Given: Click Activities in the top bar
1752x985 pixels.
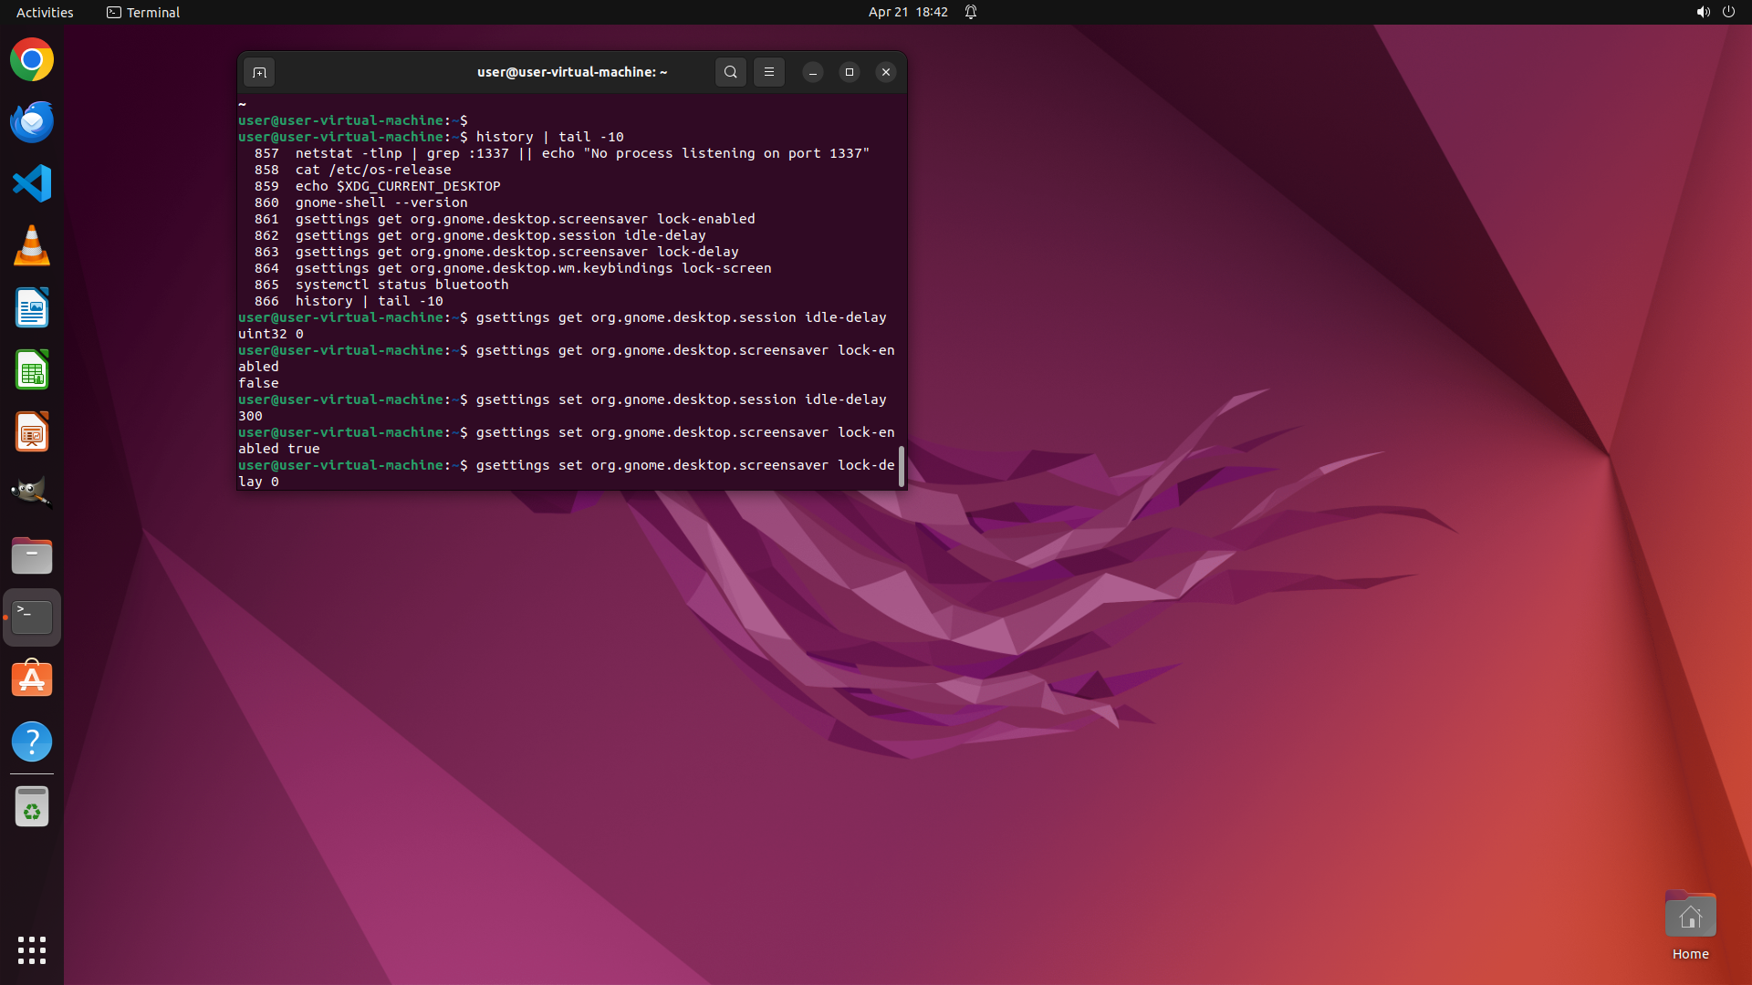Looking at the screenshot, I should click(x=45, y=12).
